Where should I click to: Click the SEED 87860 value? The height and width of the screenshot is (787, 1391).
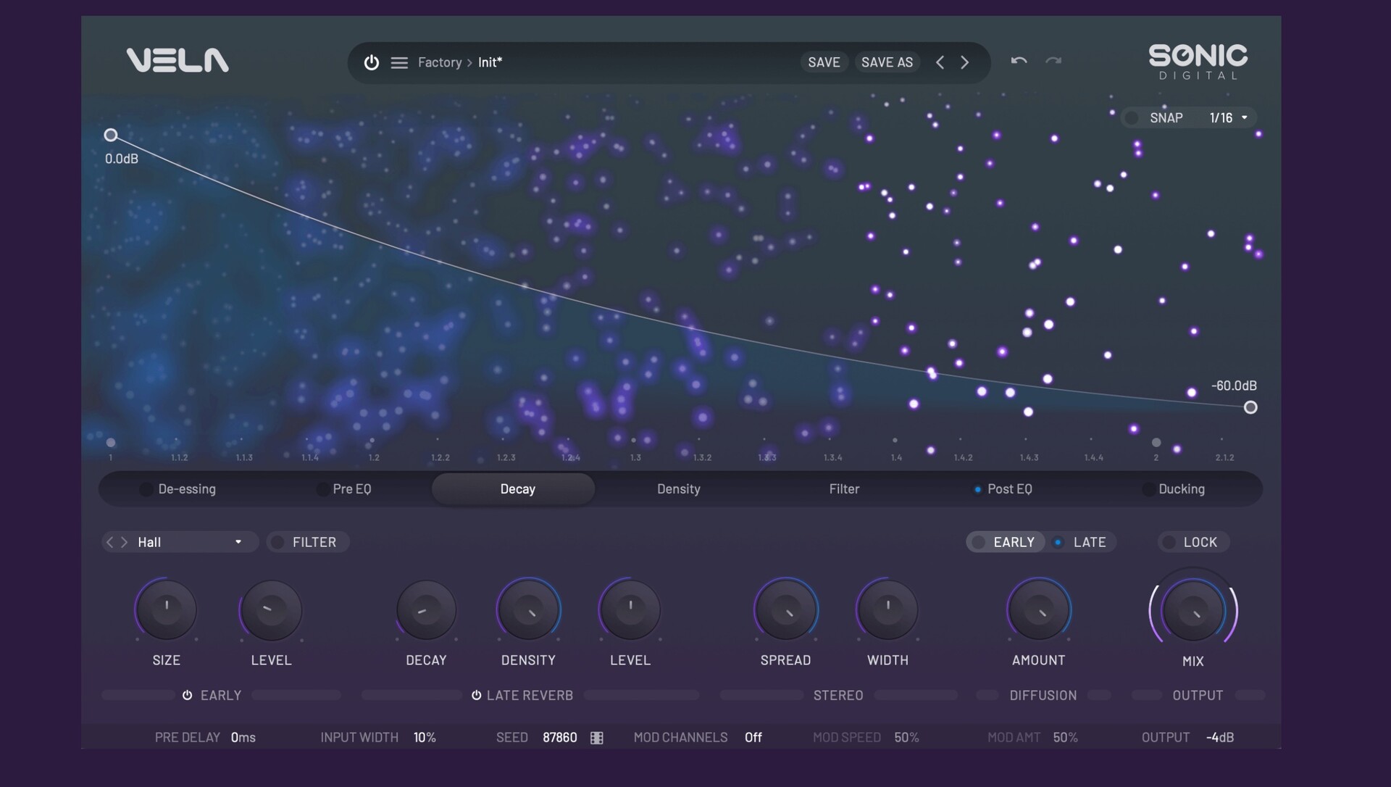coord(559,737)
